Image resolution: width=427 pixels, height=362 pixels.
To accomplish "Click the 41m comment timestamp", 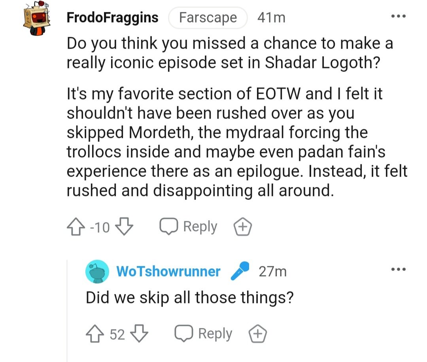I will (271, 18).
